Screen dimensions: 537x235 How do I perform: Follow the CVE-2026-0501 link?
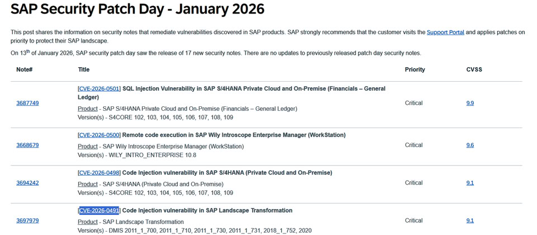(x=99, y=89)
